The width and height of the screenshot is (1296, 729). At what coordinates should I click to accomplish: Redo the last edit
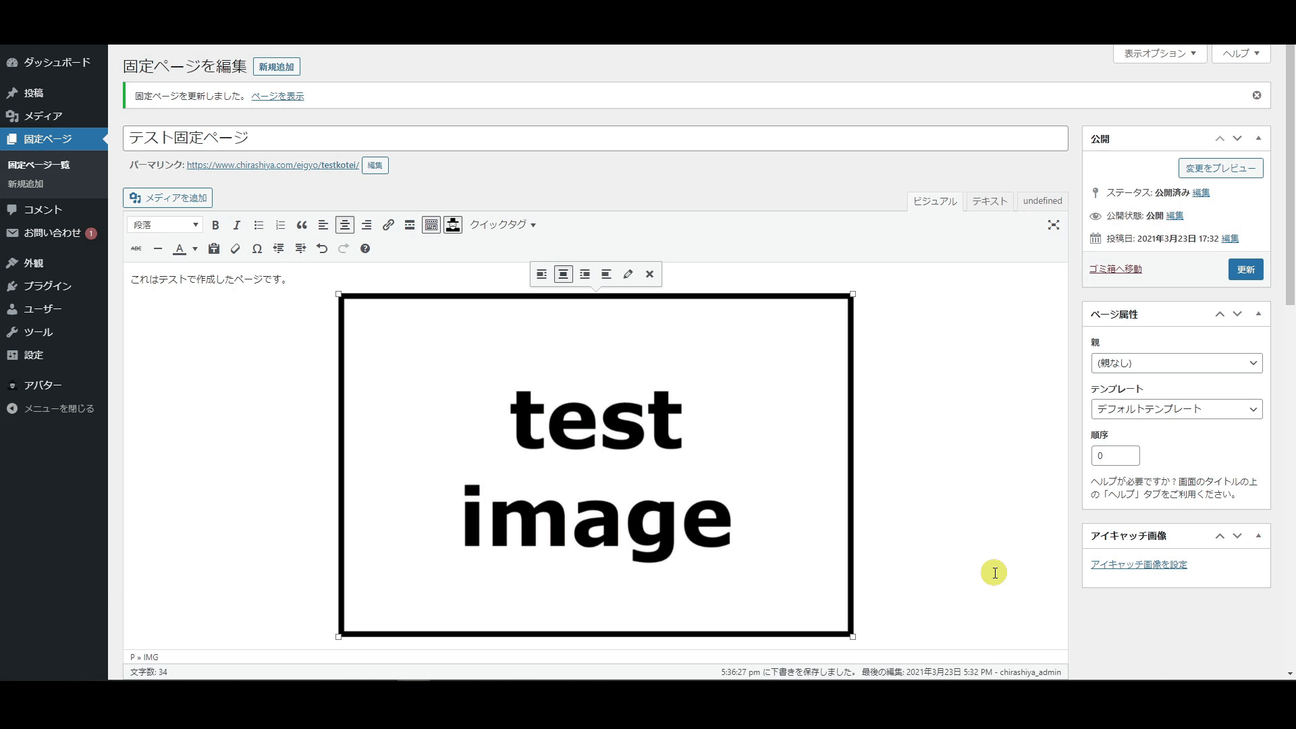pos(344,248)
